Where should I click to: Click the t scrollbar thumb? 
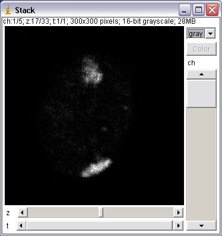[100, 225]
